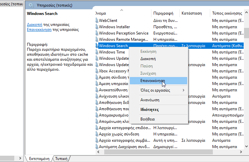Select the Windows Remote Manage... row

click(169, 40)
